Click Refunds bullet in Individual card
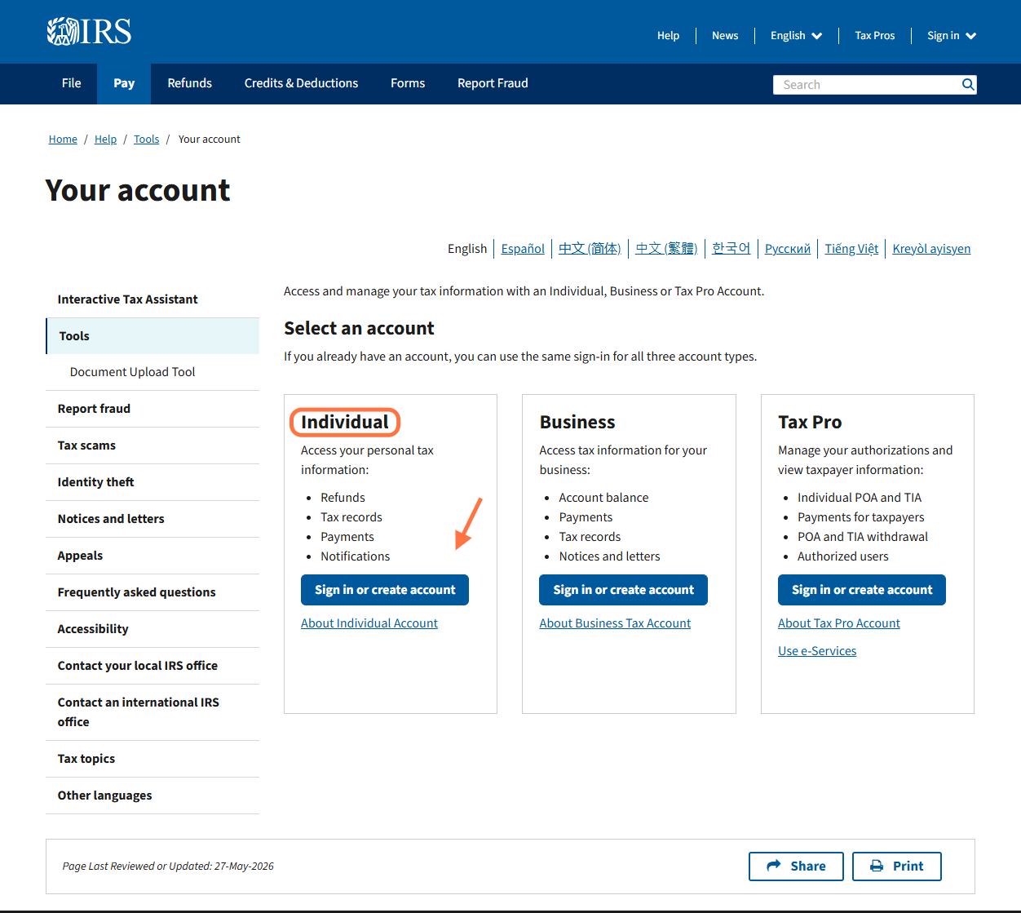Screen dimensions: 1021x913 [343, 498]
